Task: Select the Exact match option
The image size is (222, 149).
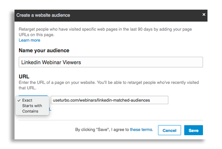Action: click(x=32, y=100)
